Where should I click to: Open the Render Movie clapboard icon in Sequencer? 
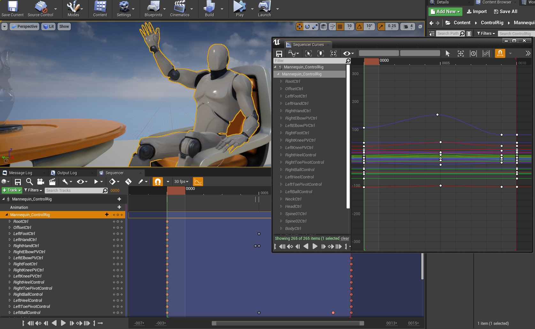pos(52,181)
